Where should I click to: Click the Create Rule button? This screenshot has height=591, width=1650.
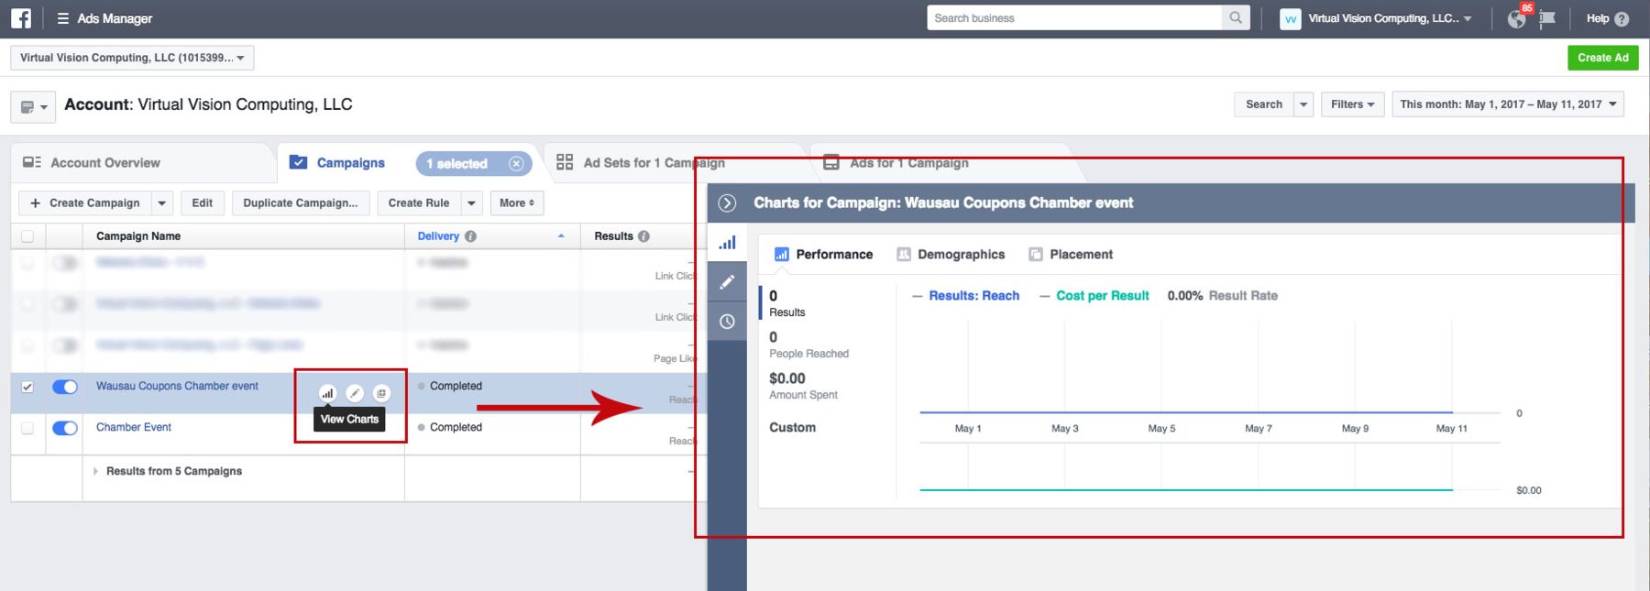point(419,203)
